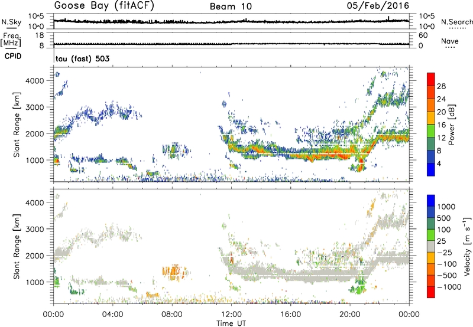473x327 pixels.
Task: Click the "−100" label on Velocity colorbar
Action: [x=447, y=264]
